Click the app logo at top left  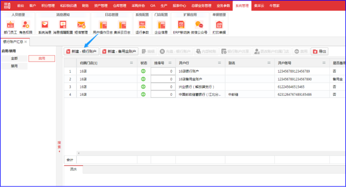7,6
